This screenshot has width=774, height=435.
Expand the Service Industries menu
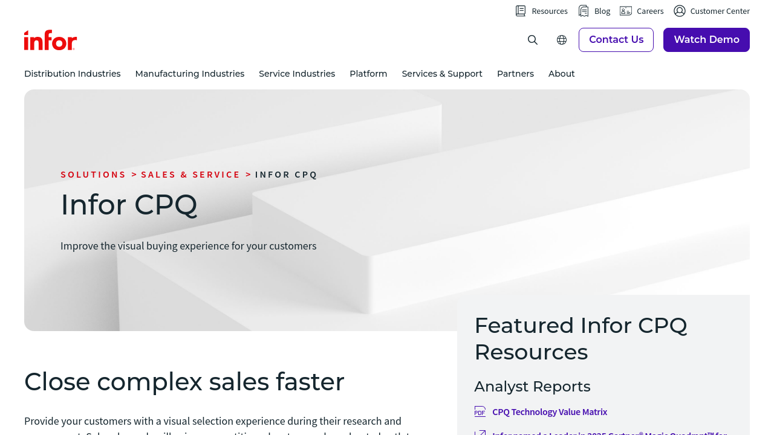point(297,74)
